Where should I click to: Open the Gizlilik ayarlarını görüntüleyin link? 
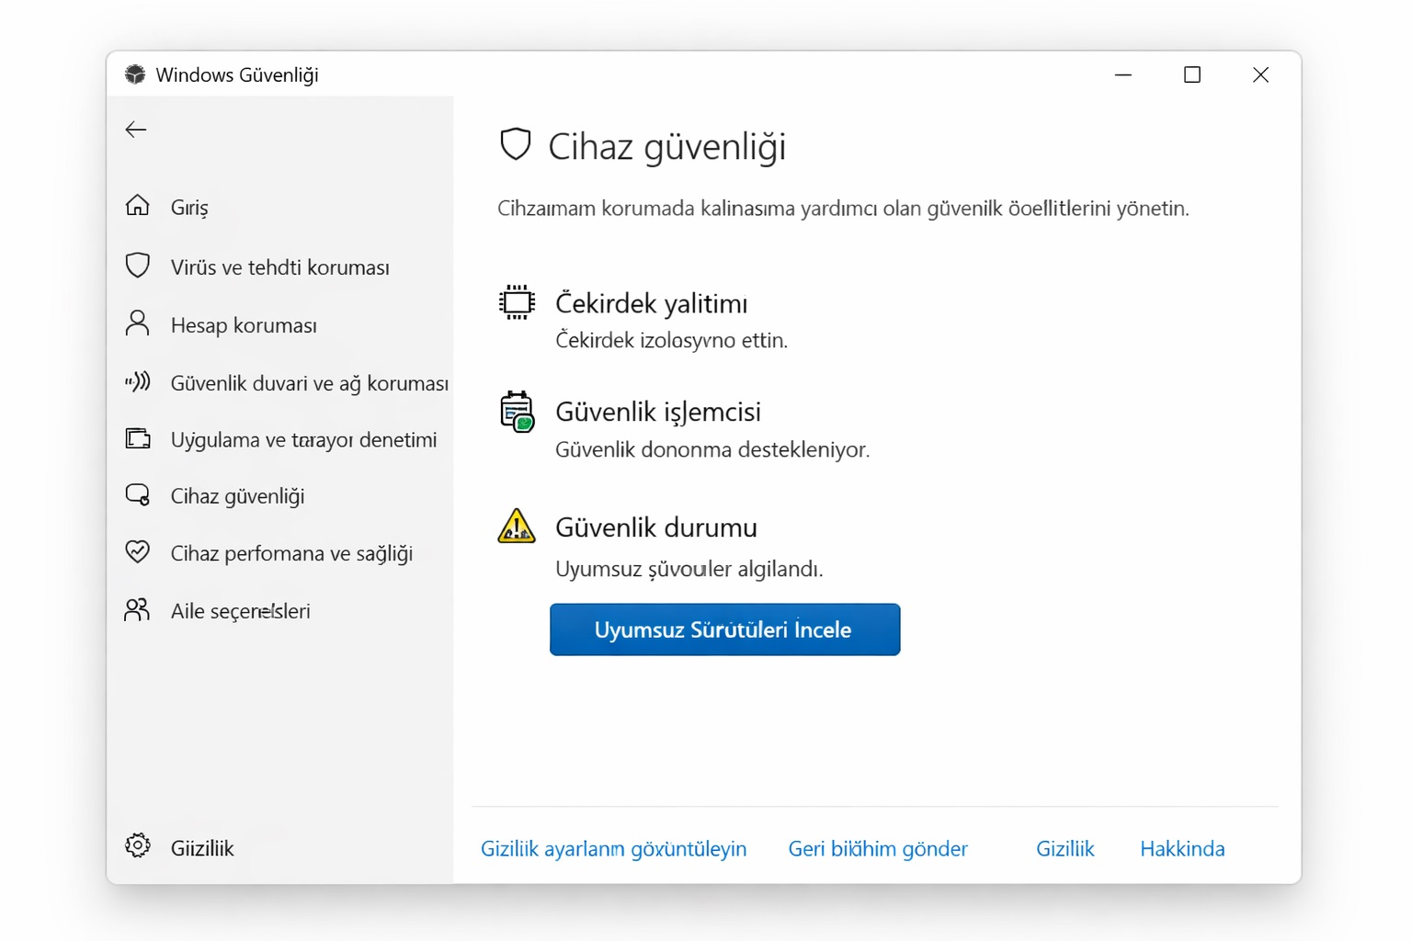pyautogui.click(x=613, y=849)
